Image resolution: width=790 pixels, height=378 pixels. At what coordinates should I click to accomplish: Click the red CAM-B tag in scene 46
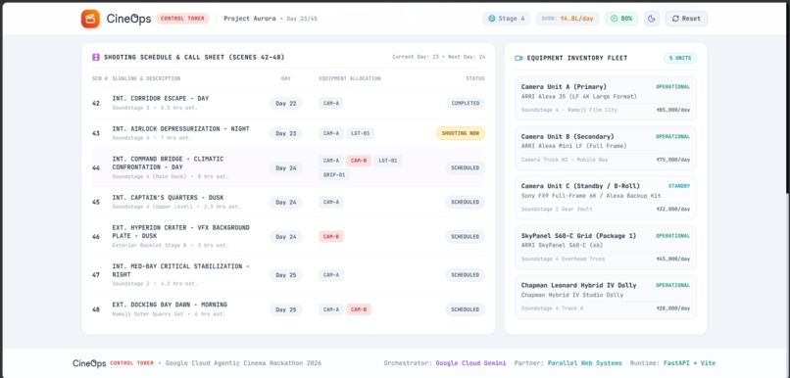tap(331, 237)
